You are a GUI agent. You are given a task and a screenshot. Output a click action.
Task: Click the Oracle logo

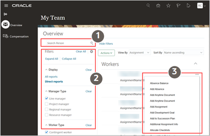22,5
